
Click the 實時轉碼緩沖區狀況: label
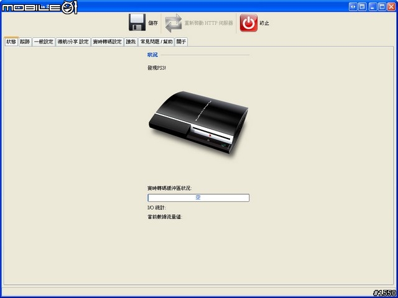(x=170, y=188)
